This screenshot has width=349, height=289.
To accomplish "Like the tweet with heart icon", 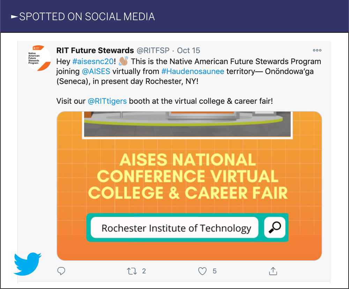I will tap(202, 271).
